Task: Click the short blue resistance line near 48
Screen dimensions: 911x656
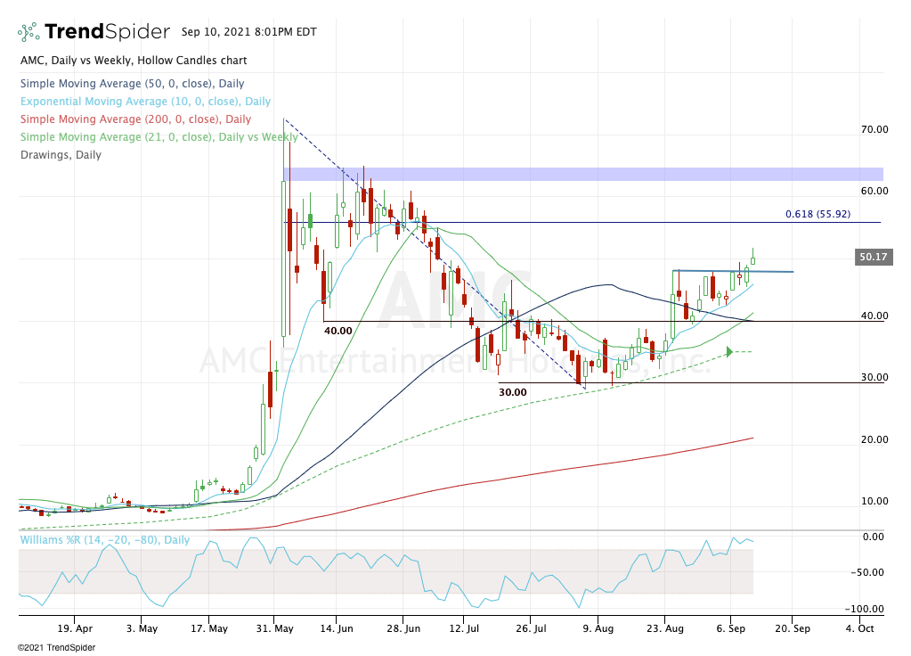Action: click(x=733, y=271)
